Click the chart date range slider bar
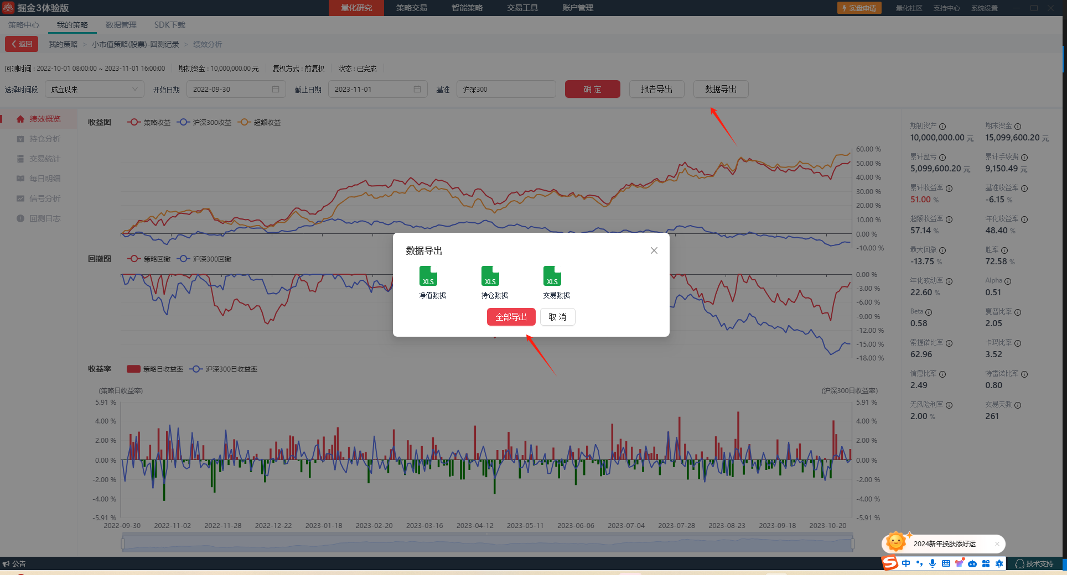The image size is (1067, 575). [487, 544]
